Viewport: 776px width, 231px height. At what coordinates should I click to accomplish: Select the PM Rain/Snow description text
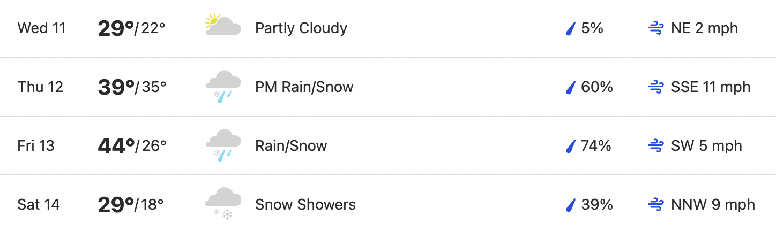304,87
